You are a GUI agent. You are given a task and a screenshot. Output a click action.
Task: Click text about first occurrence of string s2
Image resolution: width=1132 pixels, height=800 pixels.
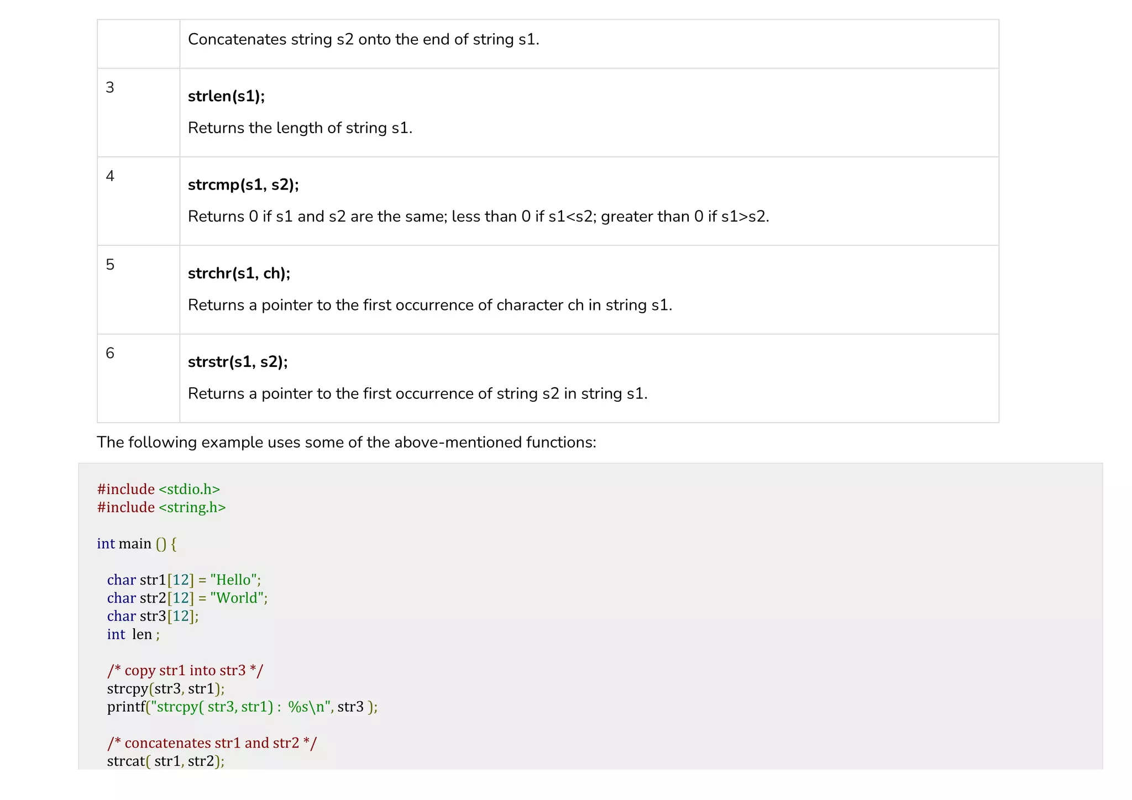[417, 393]
